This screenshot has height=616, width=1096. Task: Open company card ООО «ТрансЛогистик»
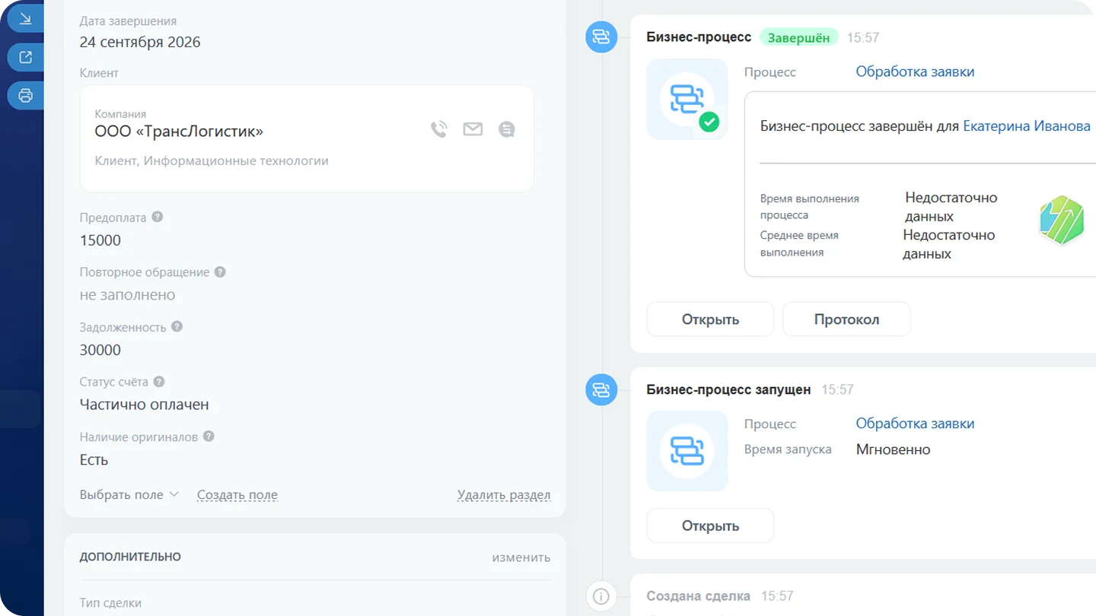pos(179,132)
